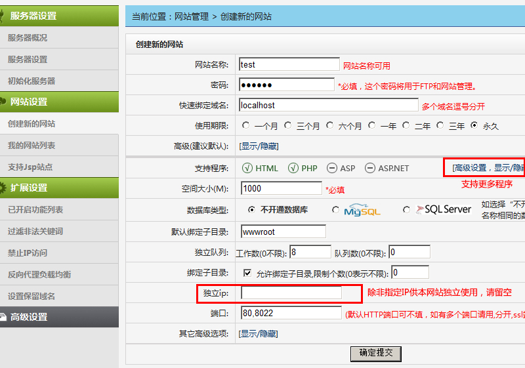Click the gear icon in 扩展设置 header
525x368 pixels.
pyautogui.click(x=3, y=188)
